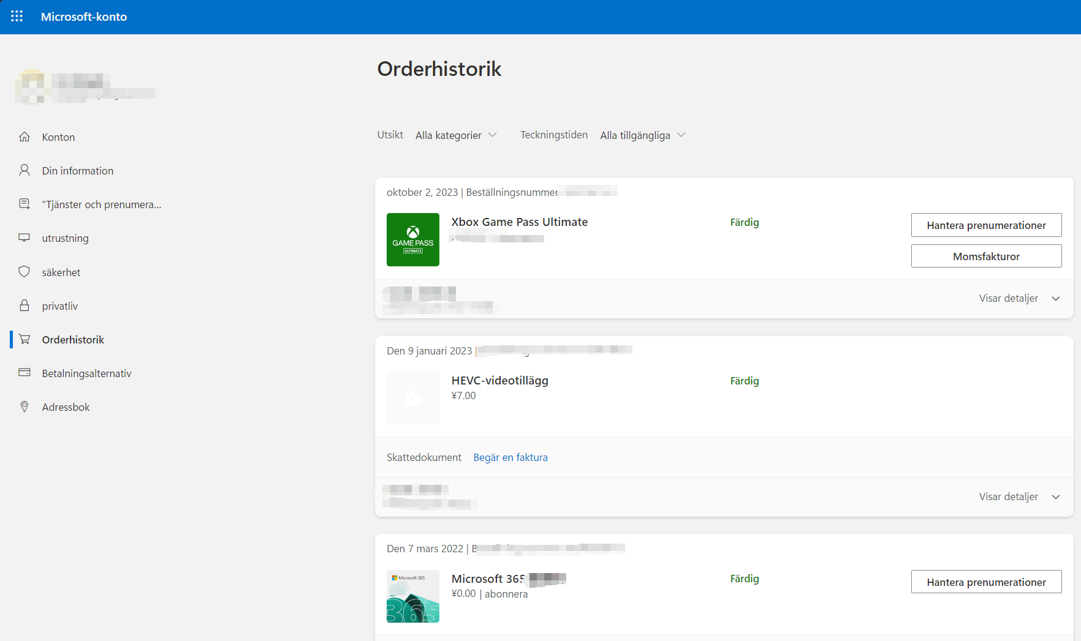The width and height of the screenshot is (1081, 641).
Task: Click Hantera prenumerationer for Xbox Game Pass
Action: pyautogui.click(x=986, y=225)
